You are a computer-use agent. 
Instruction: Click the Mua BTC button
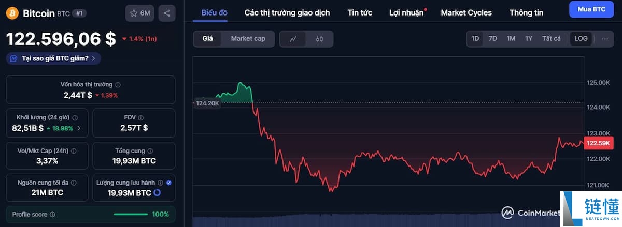click(591, 9)
